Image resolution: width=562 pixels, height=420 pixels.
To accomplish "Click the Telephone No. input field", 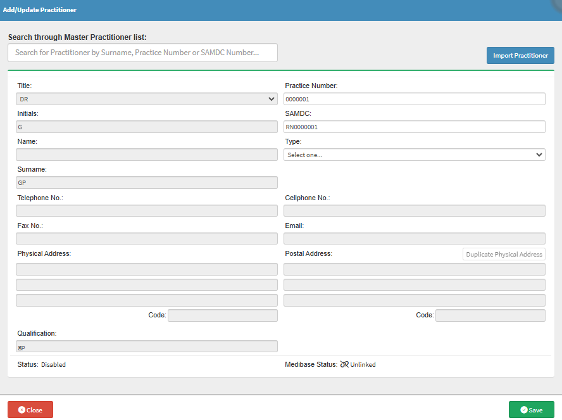I will point(147,211).
